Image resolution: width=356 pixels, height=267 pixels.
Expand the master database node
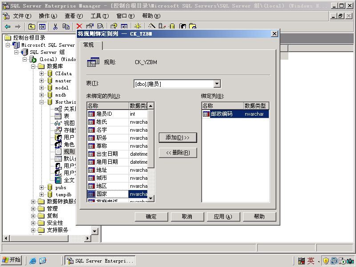coord(41,81)
